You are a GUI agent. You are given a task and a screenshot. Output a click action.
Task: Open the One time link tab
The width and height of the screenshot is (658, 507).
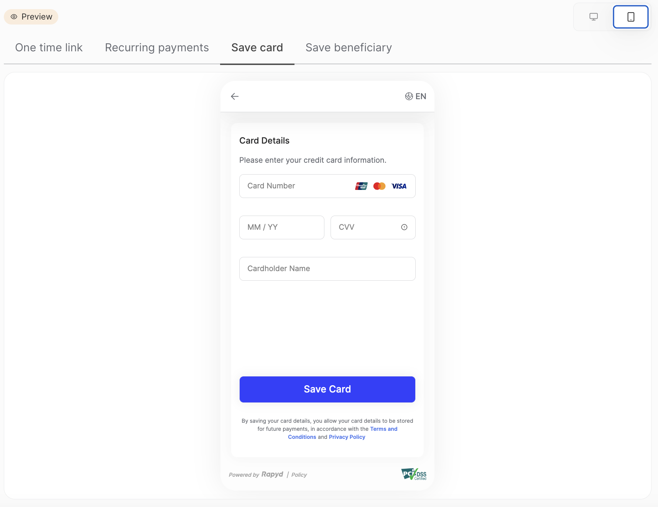pos(49,47)
